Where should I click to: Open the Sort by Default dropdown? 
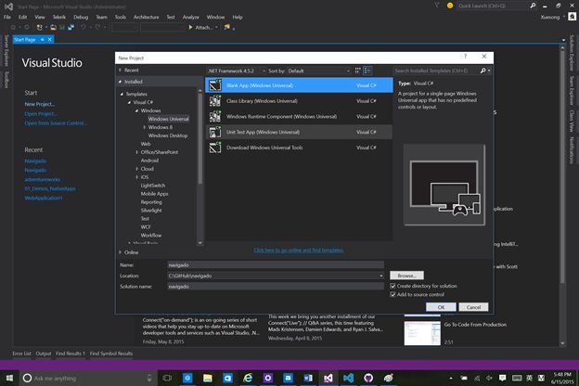point(318,71)
